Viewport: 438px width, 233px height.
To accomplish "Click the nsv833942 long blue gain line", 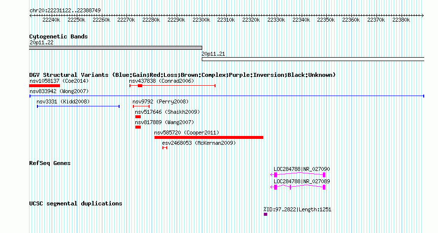I will pos(227,96).
